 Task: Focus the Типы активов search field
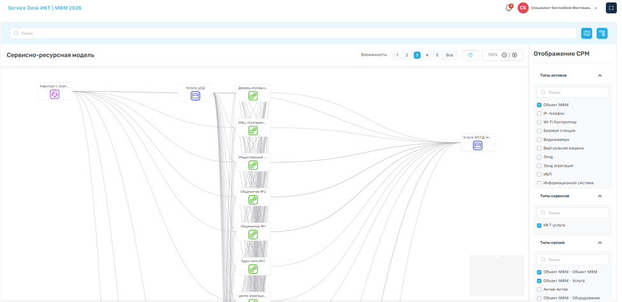point(572,93)
